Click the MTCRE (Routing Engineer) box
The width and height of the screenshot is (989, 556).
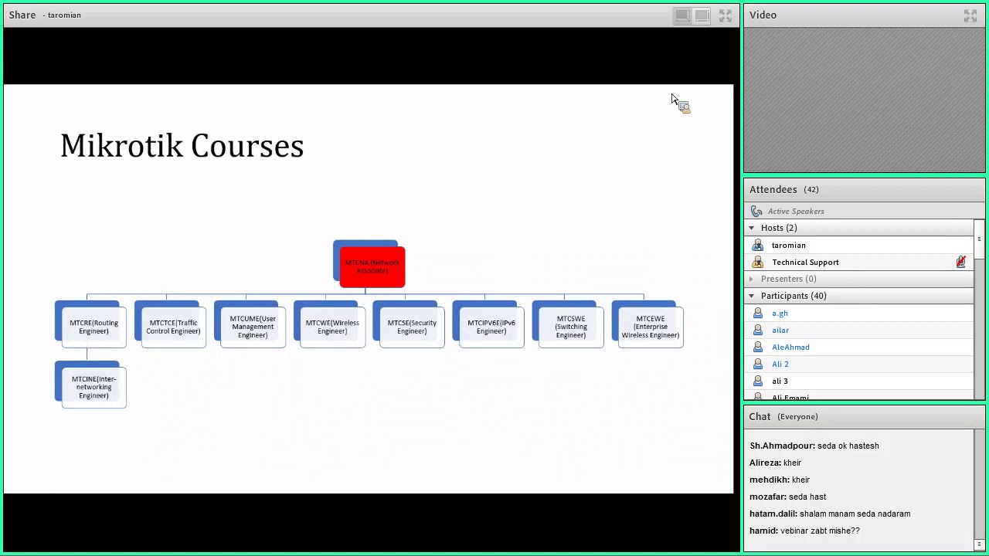pos(93,327)
